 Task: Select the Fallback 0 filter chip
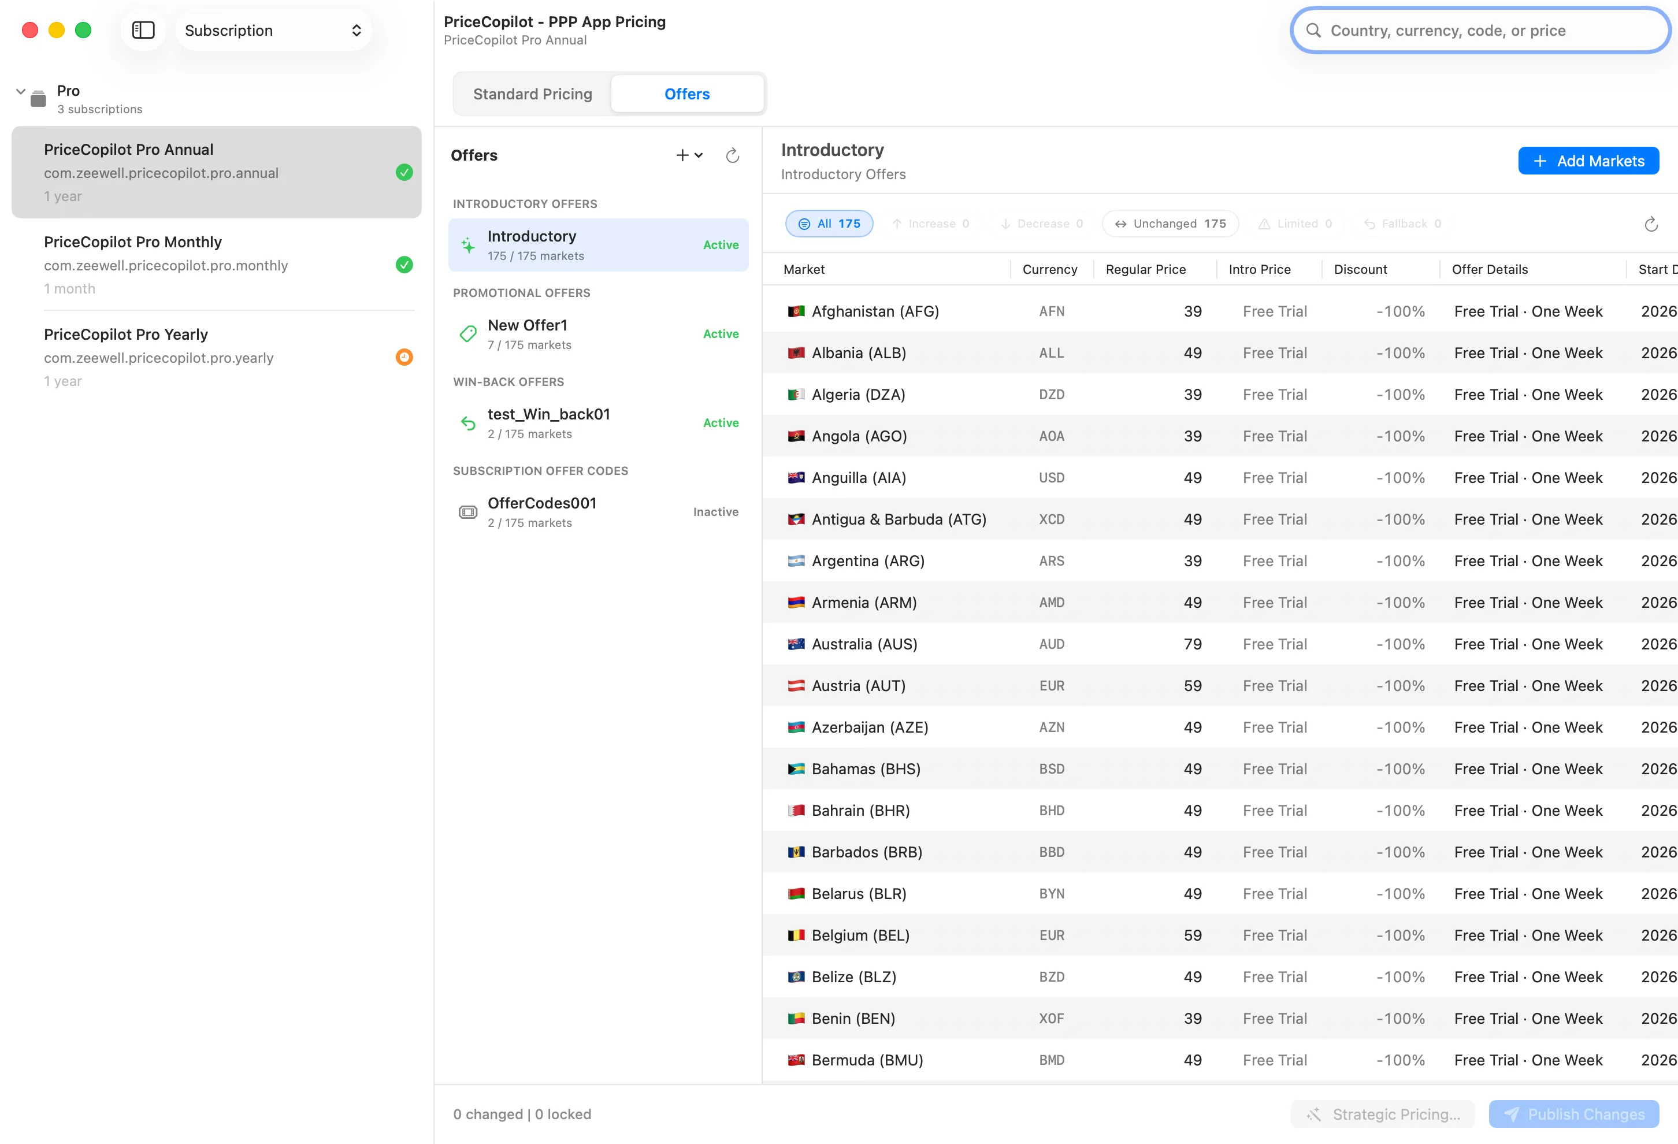pyautogui.click(x=1402, y=224)
